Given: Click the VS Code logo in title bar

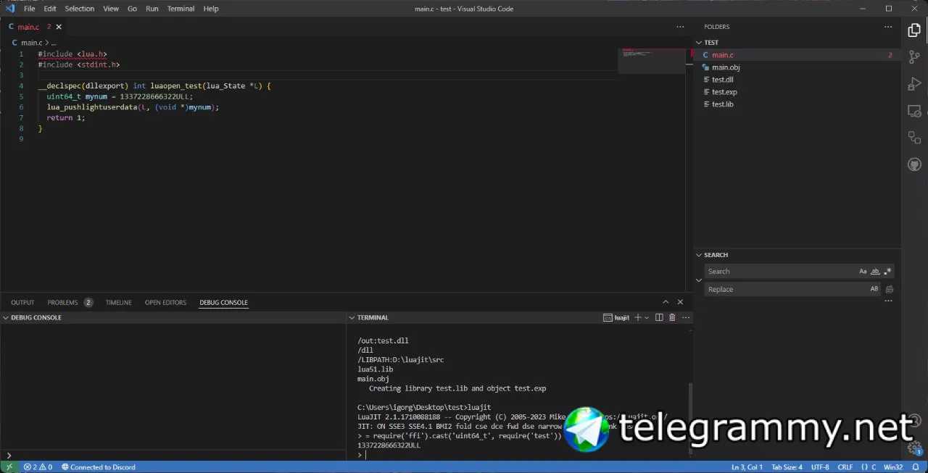Looking at the screenshot, I should [x=10, y=9].
